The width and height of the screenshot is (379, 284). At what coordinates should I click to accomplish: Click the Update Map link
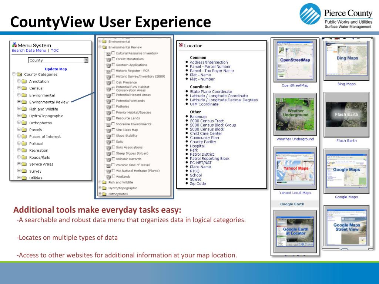click(x=56, y=69)
